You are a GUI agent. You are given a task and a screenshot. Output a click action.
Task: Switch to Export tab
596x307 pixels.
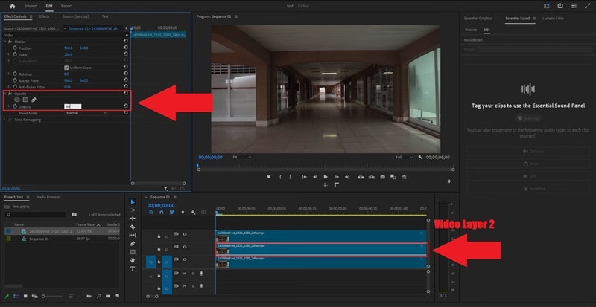click(66, 6)
